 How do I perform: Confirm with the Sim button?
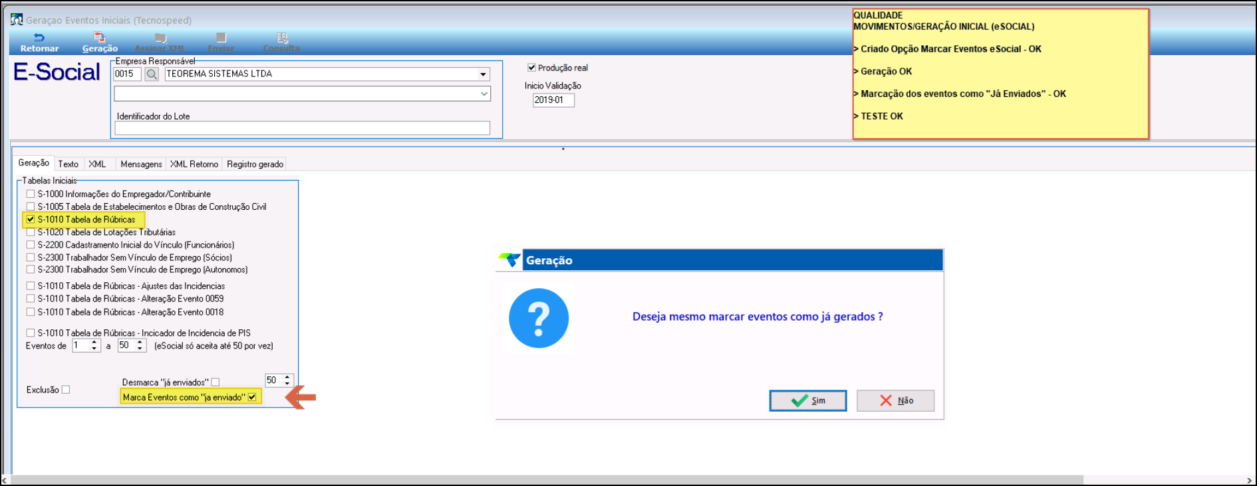coord(808,401)
